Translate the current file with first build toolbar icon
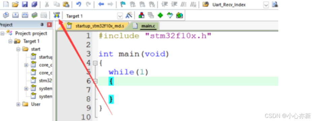 (x=6, y=15)
